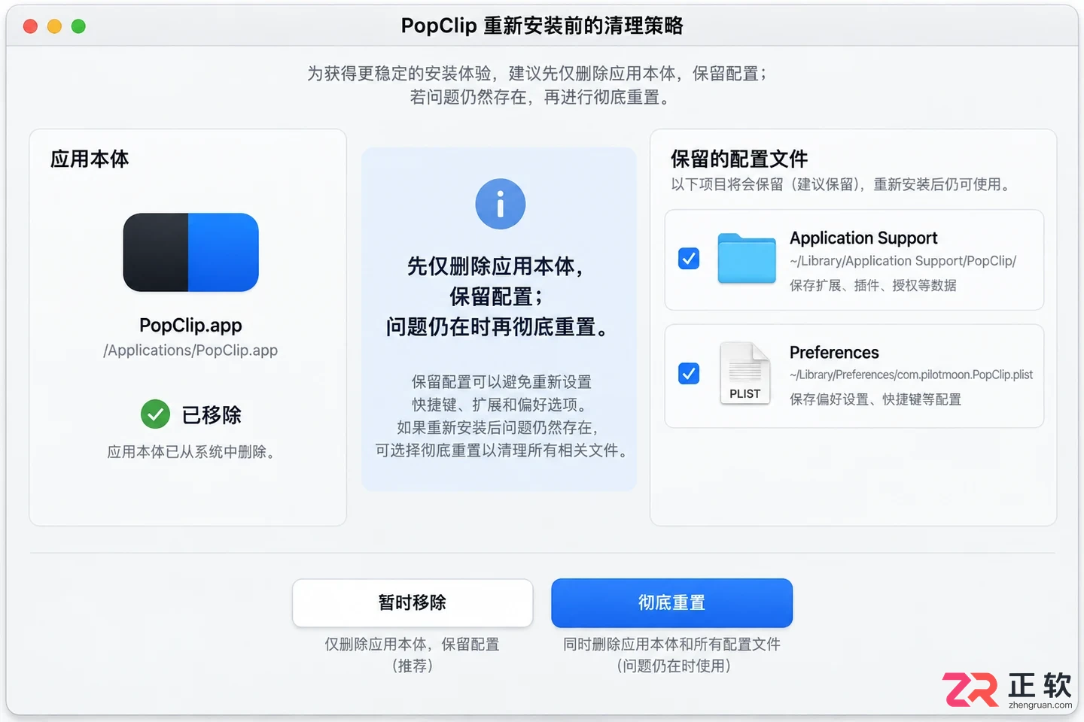1084x722 pixels.
Task: Click the 已移除 status label
Action: tap(212, 414)
